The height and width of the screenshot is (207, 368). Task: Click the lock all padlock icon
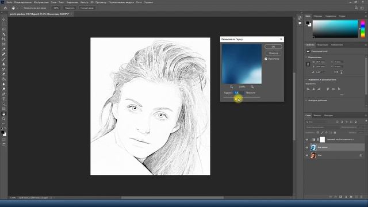coord(335,133)
